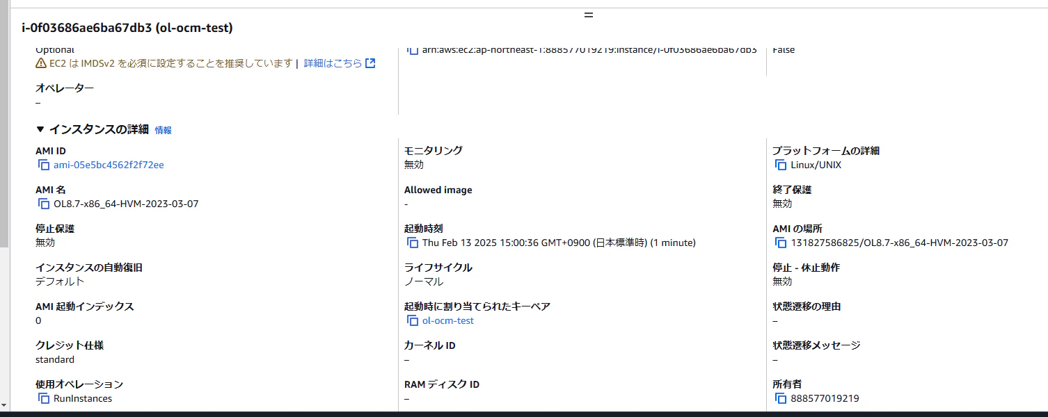Copy the AMI ID with its copy icon
1048x417 pixels.
(x=44, y=165)
